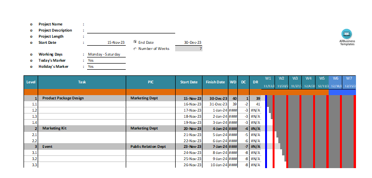
Task: Click the PIC column header
Action: (x=151, y=82)
